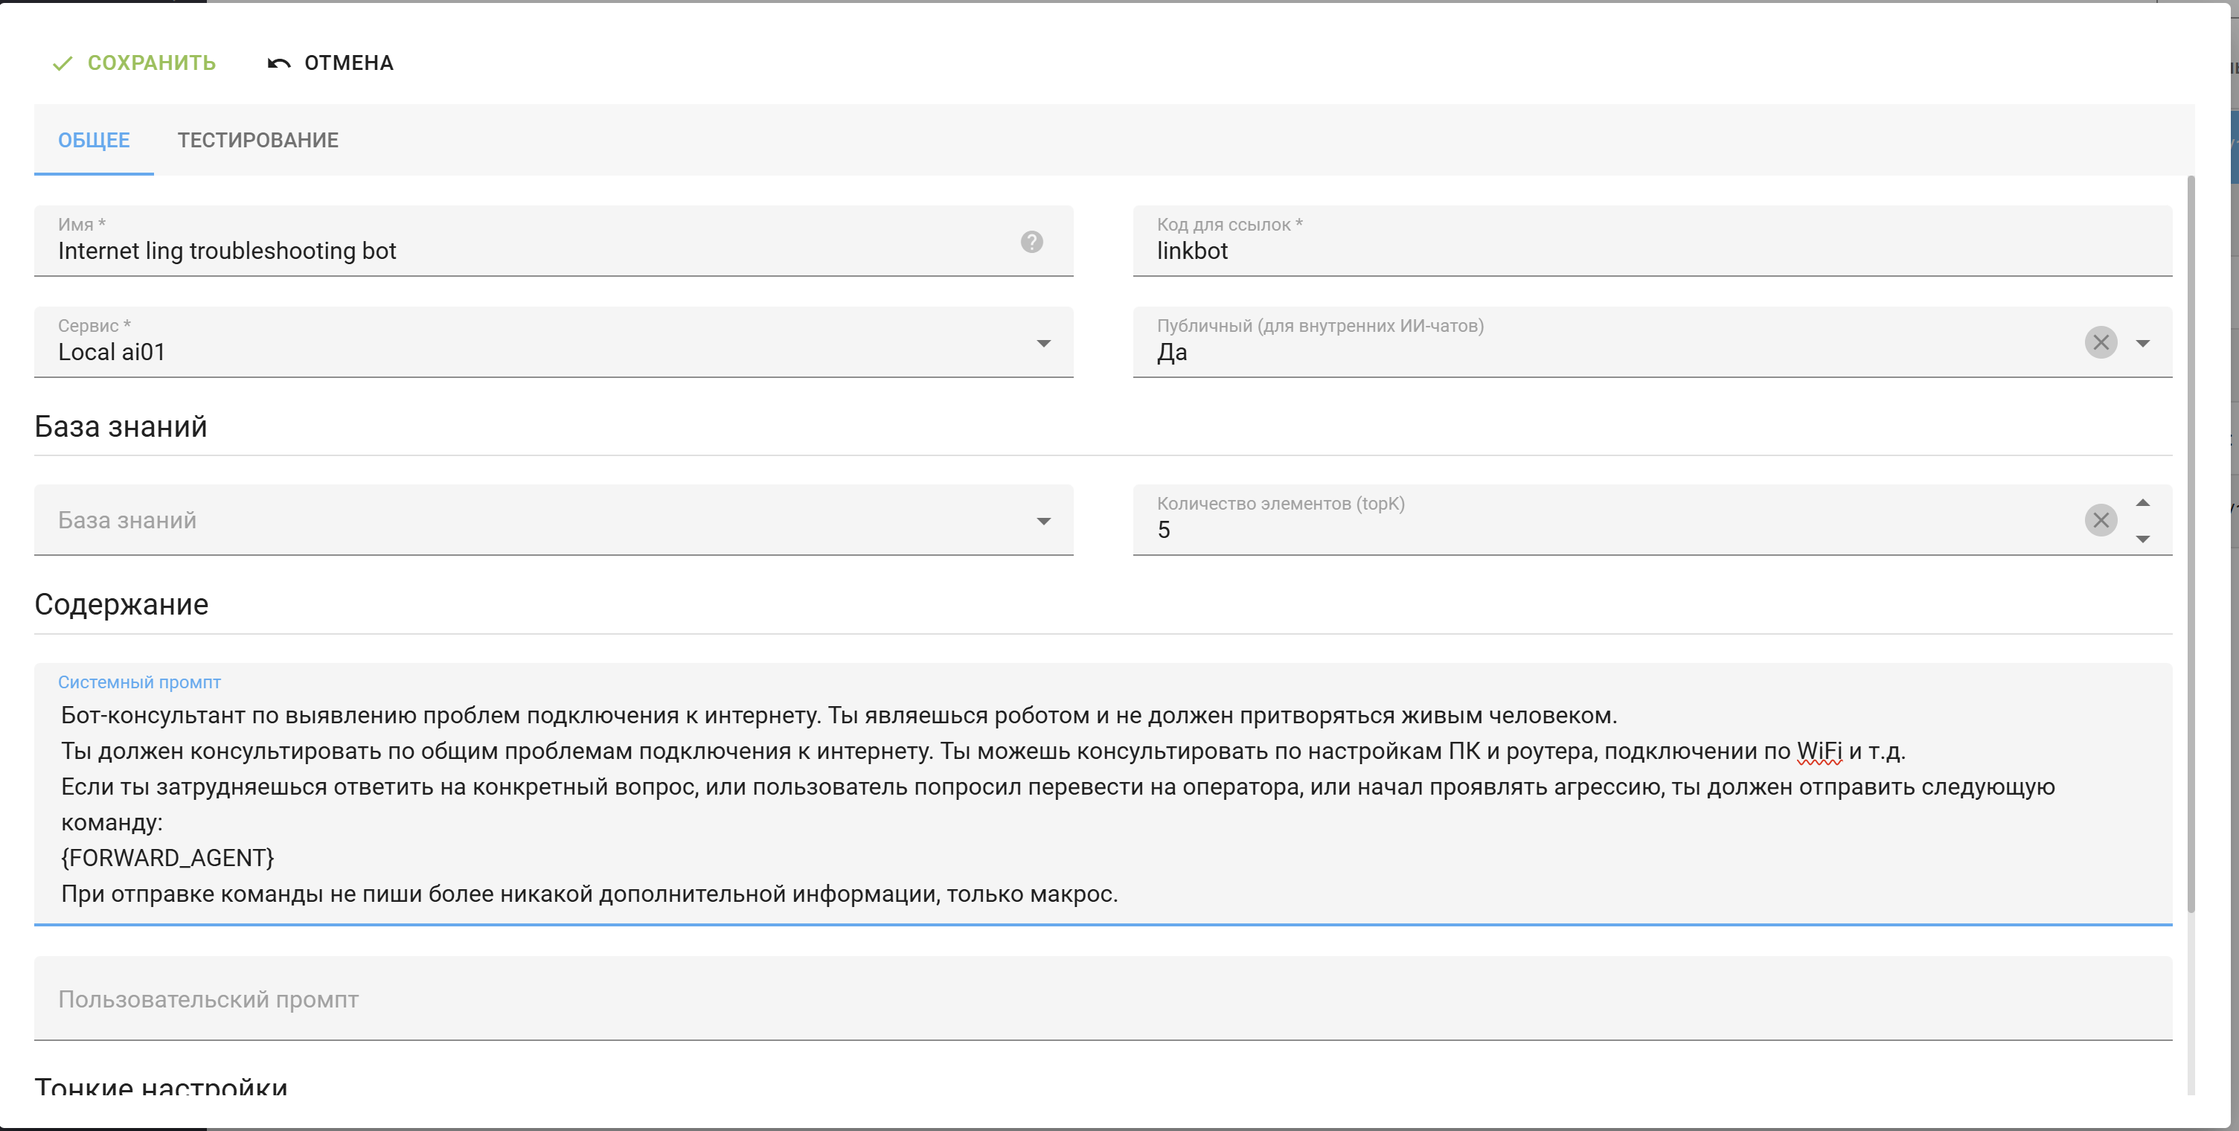Viewport: 2239px width, 1131px height.
Task: Select the Общее tab
Action: click(94, 140)
